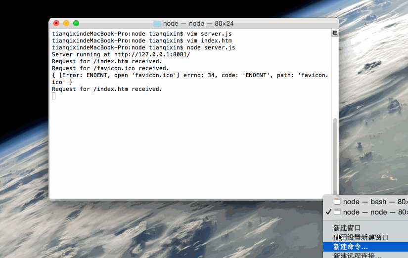Click the terminal vertical scrollbar thumb

coord(335,156)
